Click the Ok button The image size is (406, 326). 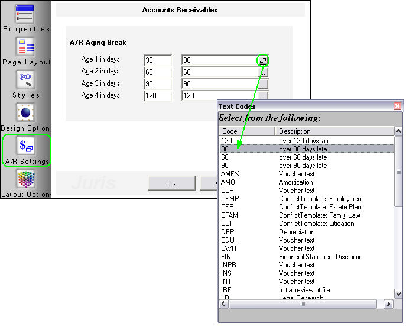171,183
